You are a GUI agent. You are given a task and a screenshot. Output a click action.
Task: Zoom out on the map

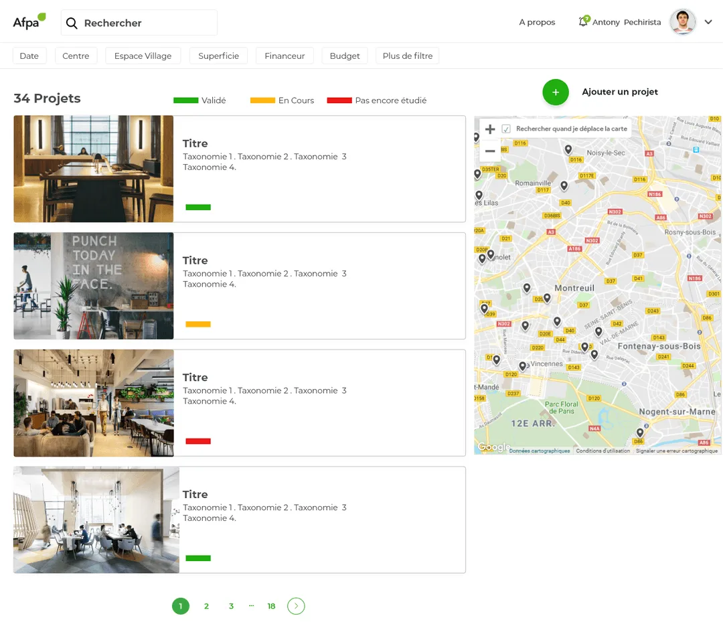coord(490,151)
